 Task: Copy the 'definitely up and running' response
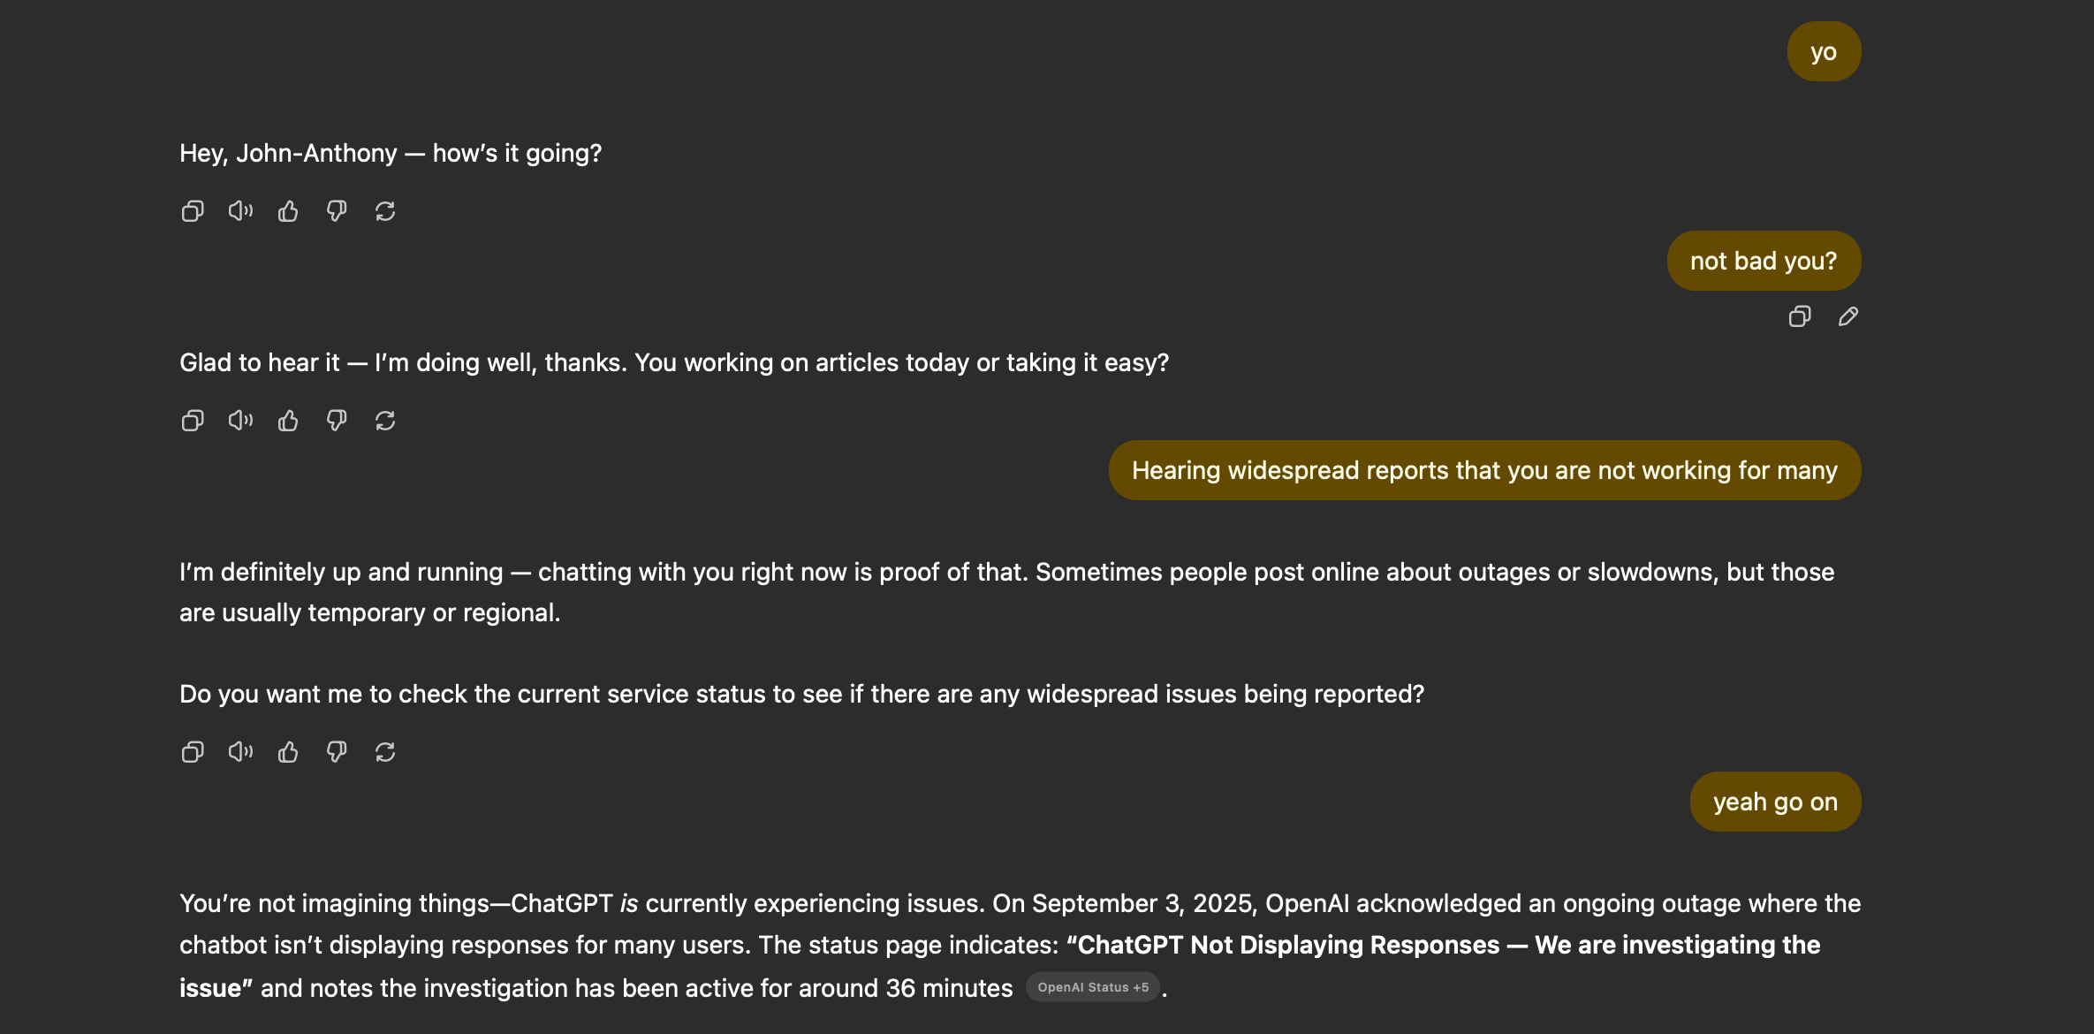(x=192, y=752)
